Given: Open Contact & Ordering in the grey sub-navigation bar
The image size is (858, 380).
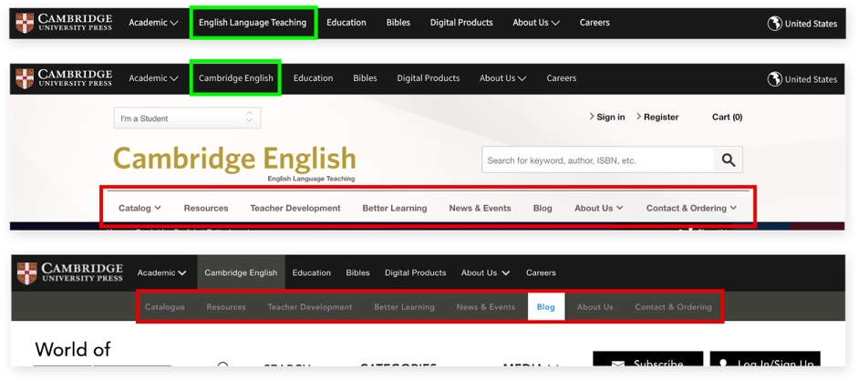Looking at the screenshot, I should (x=673, y=307).
